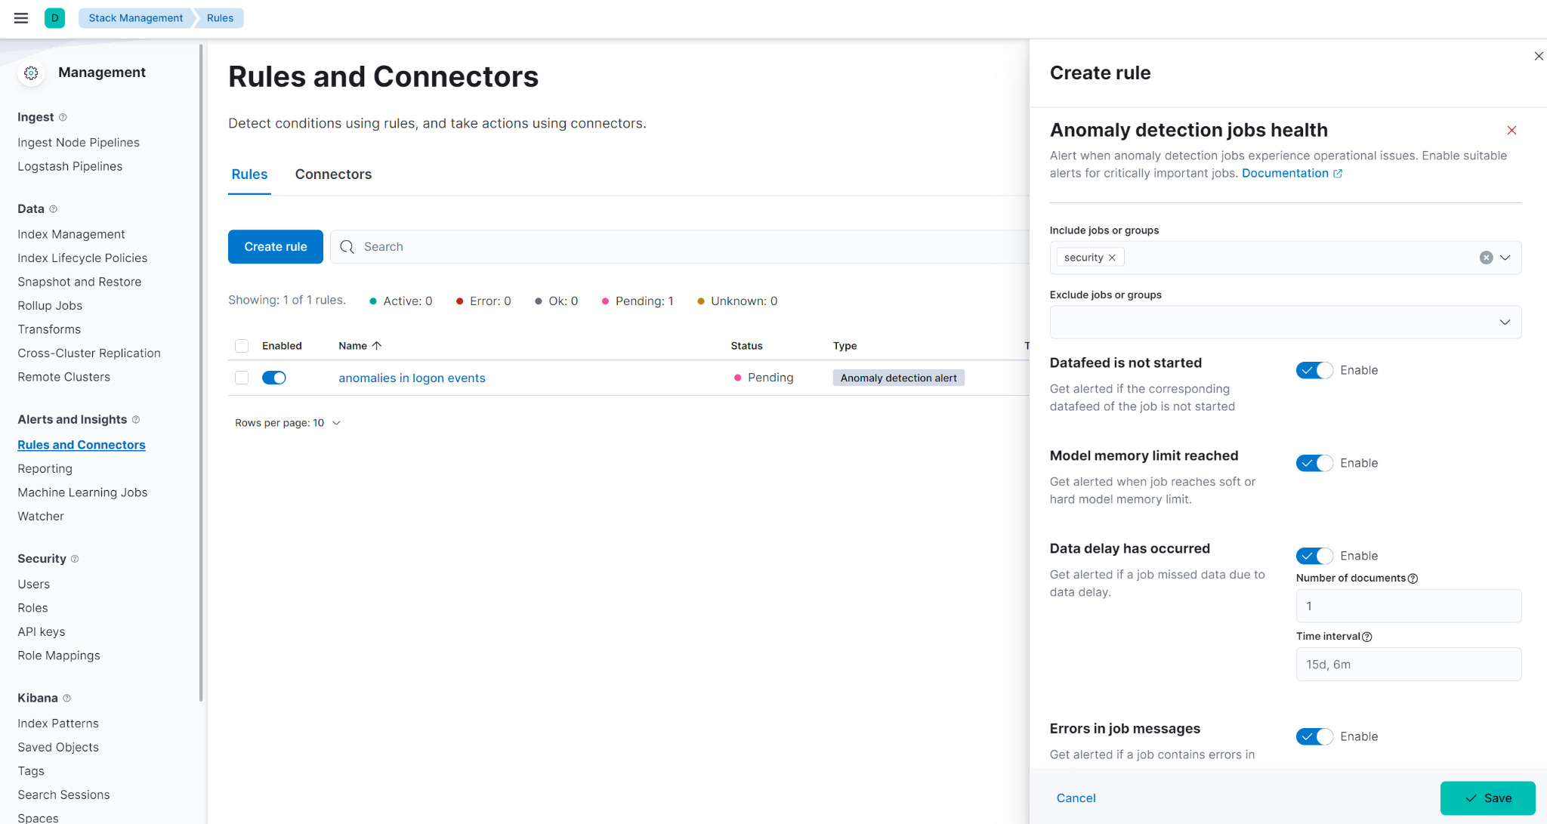Click the help icon beside the Security section
Screen dimensions: 1547x824
75,559
